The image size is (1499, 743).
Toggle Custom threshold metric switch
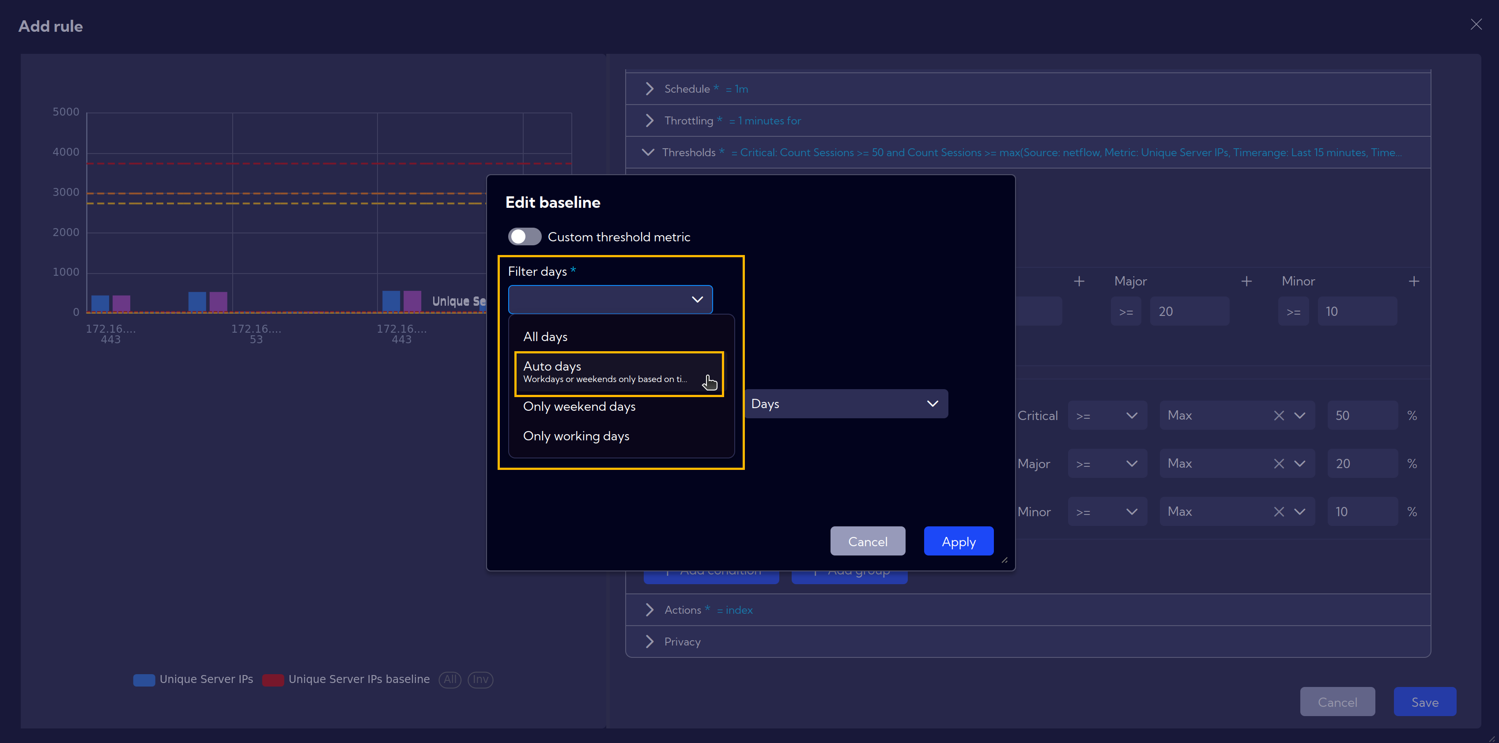524,236
